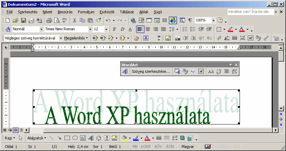The height and width of the screenshot is (151, 286).
Task: Click the MR status bar indicator
Action: 135,147
